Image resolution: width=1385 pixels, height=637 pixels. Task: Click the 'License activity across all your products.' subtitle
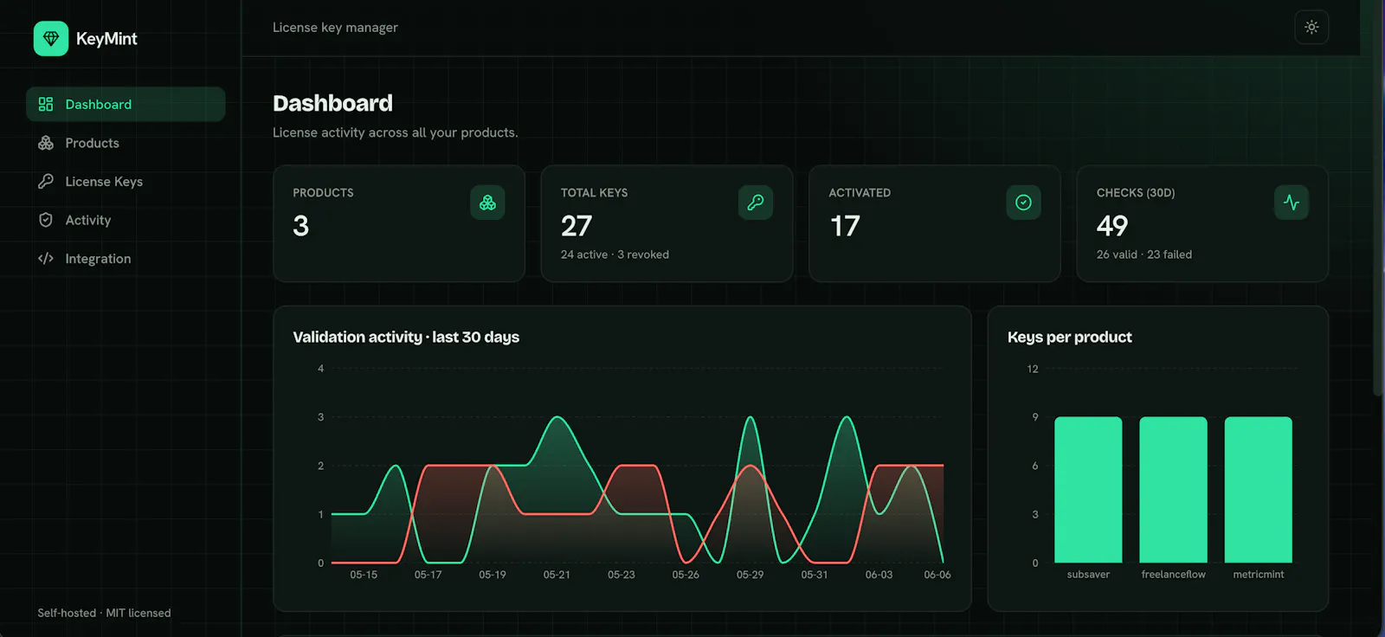396,132
